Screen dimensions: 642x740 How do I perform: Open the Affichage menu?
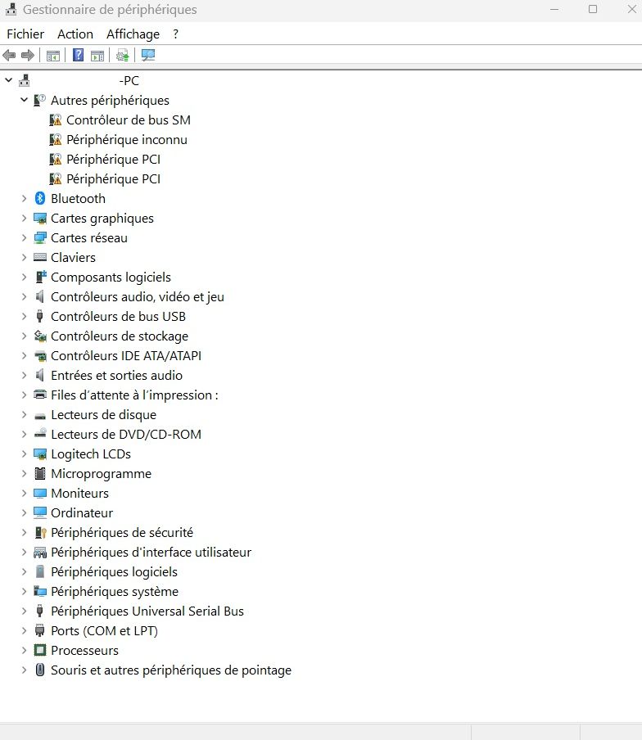pyautogui.click(x=133, y=34)
